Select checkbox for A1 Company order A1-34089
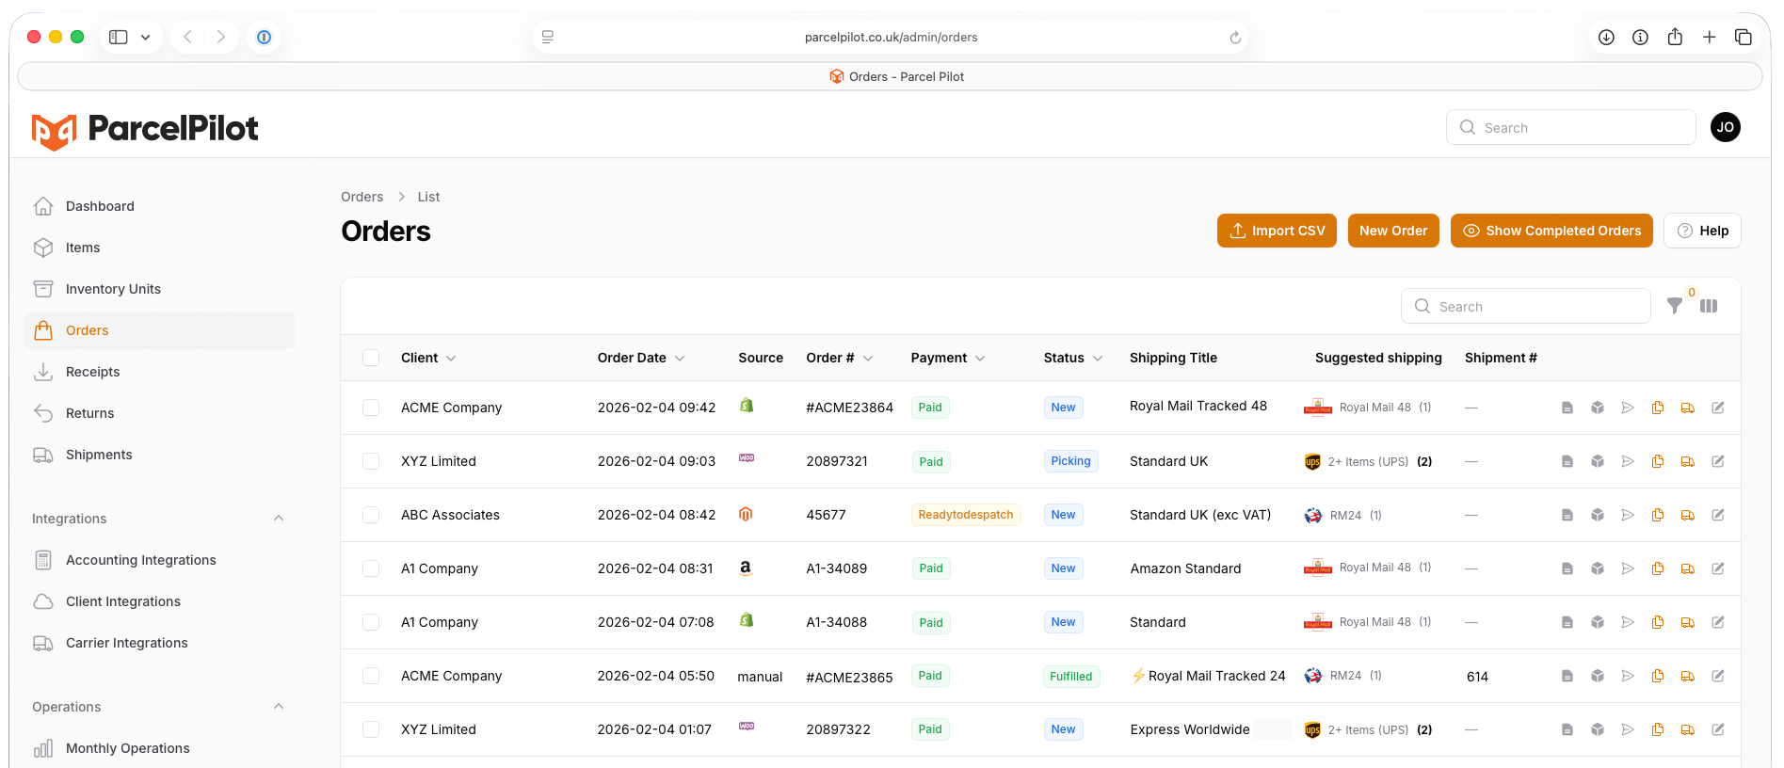Viewport: 1784px width, 768px height. [371, 568]
